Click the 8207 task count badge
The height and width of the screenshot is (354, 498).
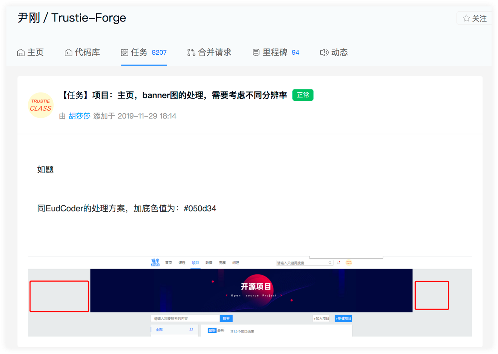point(159,53)
